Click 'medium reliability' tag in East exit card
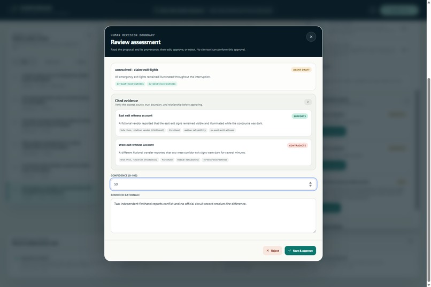Image resolution: width=431 pixels, height=287 pixels. 195,130
